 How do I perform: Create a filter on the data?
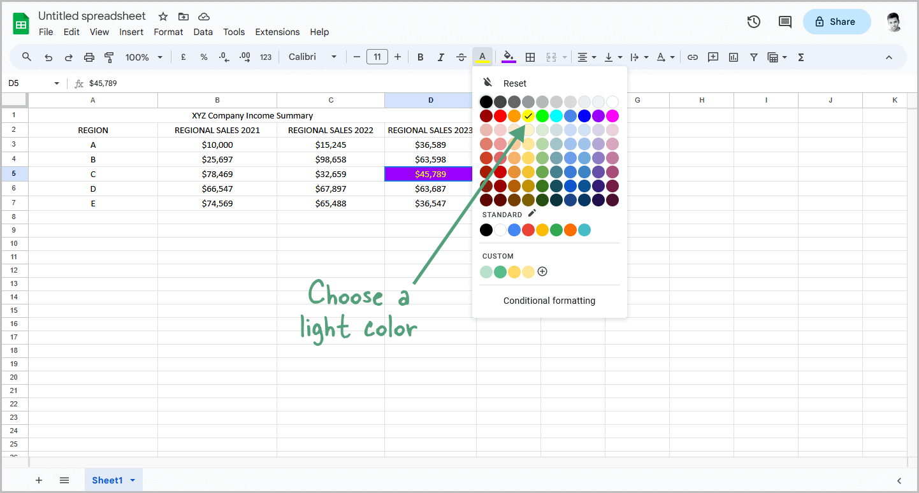[x=754, y=57]
